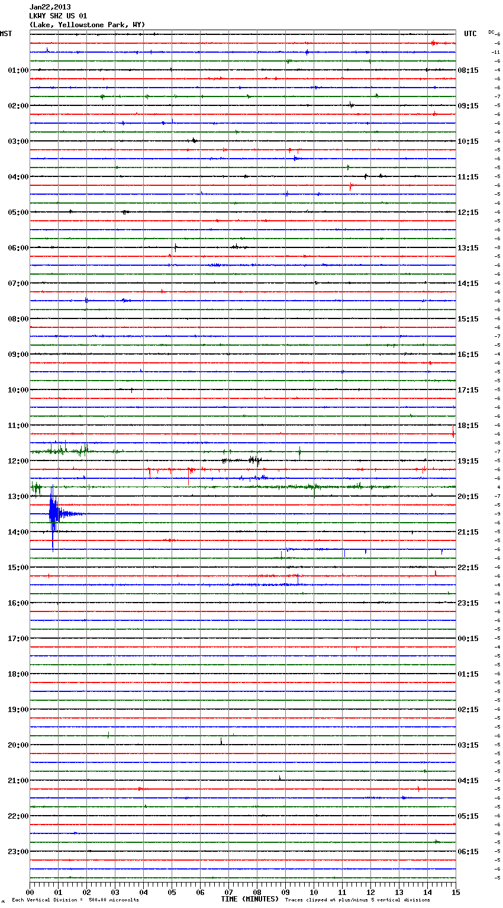Select the 01:15 UTC time label
503x908 pixels.
(468, 674)
